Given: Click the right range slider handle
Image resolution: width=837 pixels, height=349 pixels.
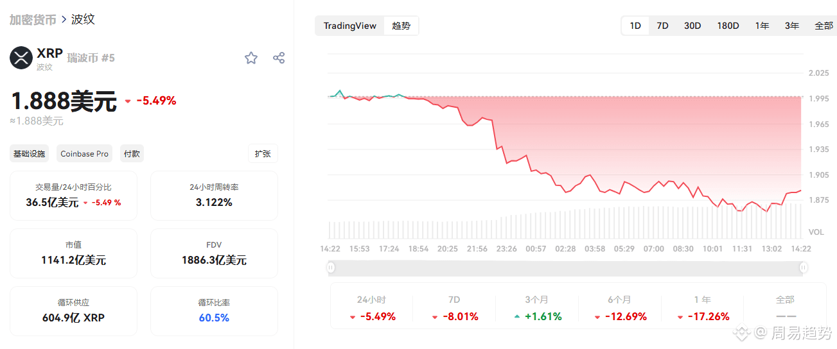Looking at the screenshot, I should pos(804,267).
